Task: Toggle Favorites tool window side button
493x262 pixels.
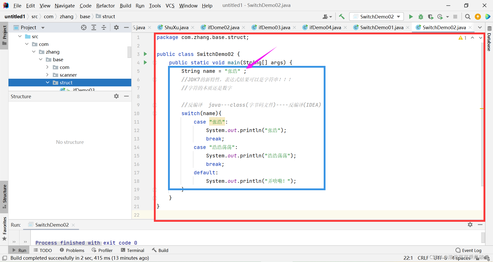Action: [x=4, y=229]
